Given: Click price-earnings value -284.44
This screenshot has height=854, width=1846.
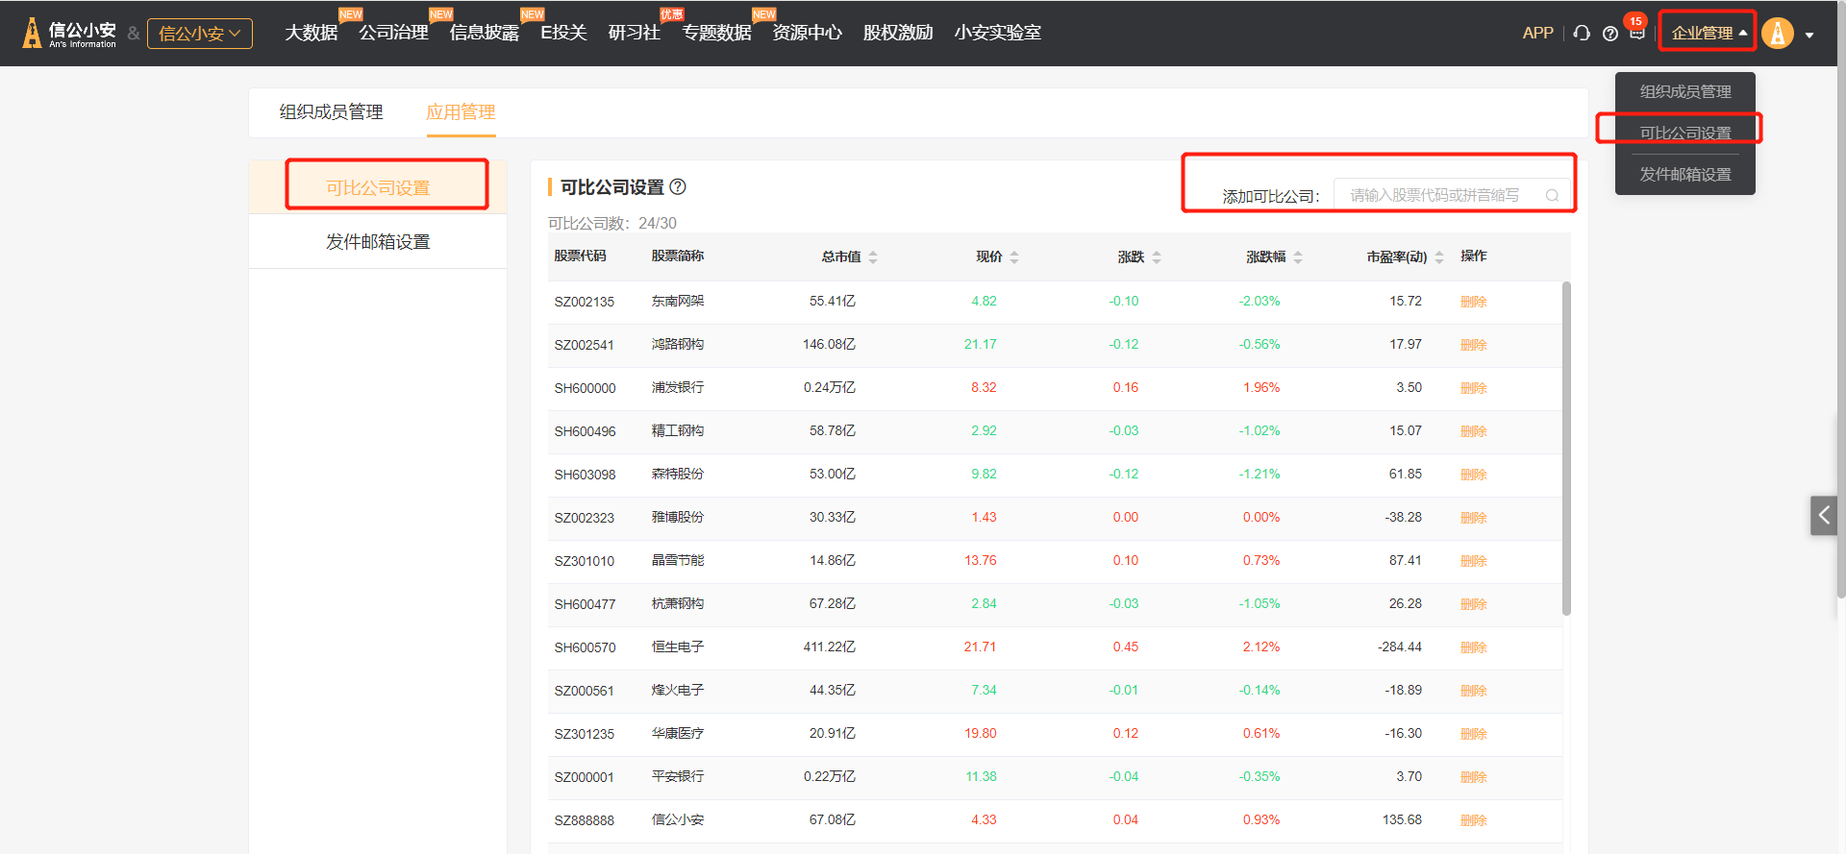Looking at the screenshot, I should point(1399,647).
